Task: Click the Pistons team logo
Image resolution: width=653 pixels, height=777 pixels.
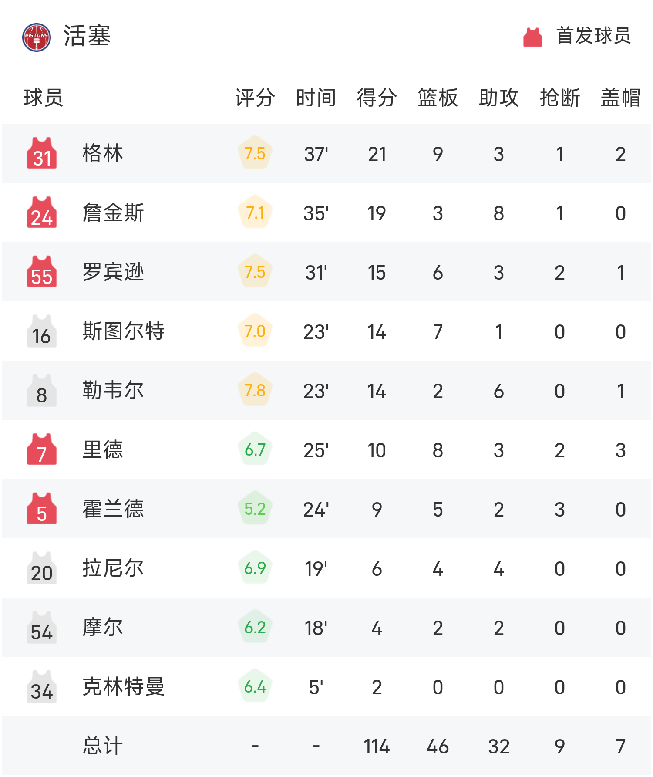Action: click(x=37, y=37)
